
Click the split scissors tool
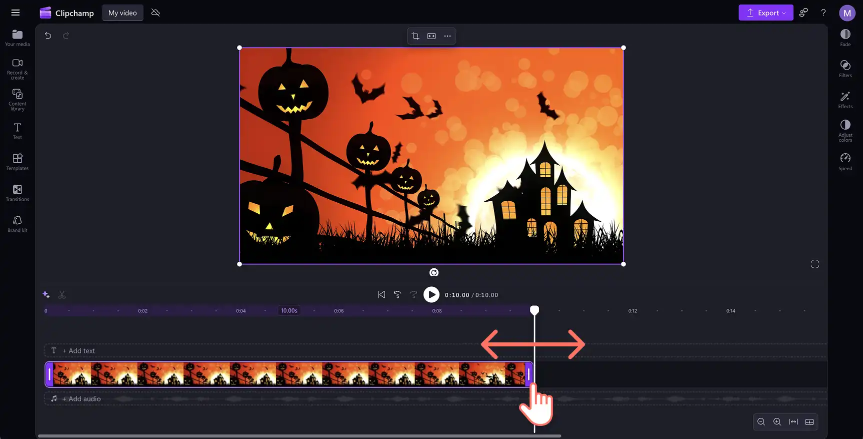pos(62,295)
